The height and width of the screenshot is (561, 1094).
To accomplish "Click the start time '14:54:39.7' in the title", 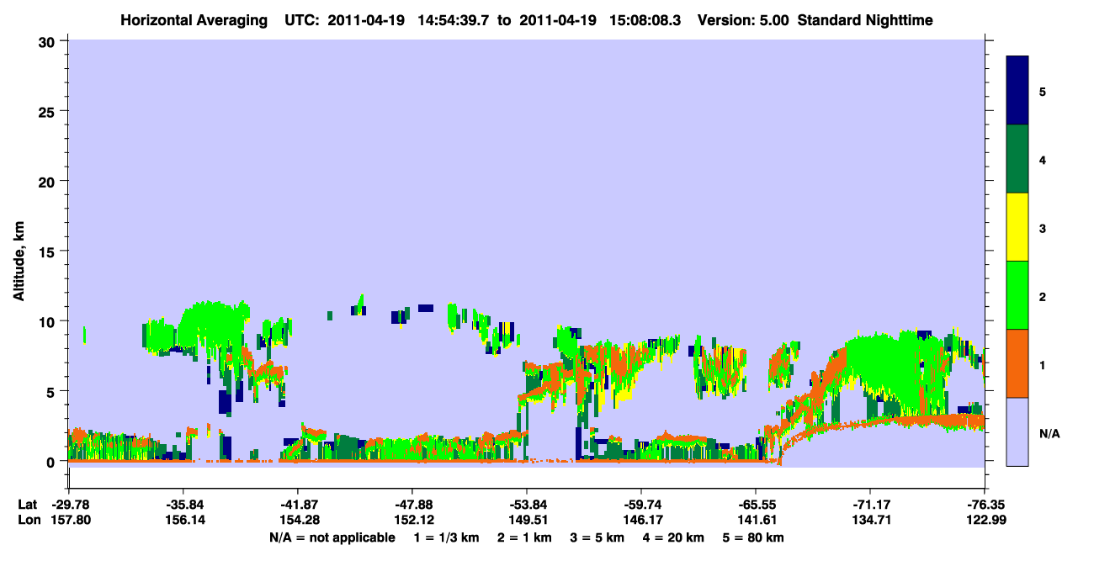I will (455, 19).
